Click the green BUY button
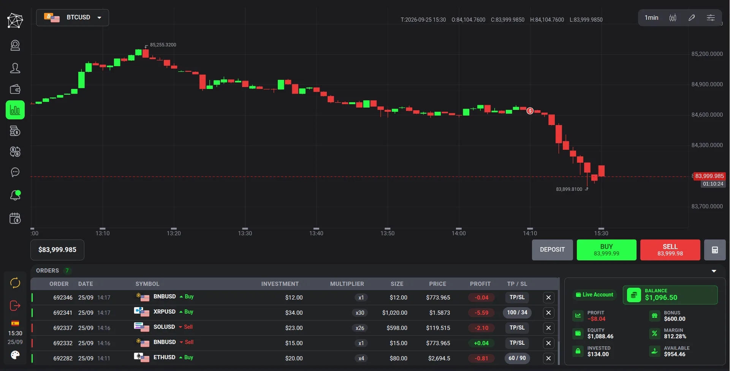Image resolution: width=730 pixels, height=371 pixels. click(x=606, y=250)
